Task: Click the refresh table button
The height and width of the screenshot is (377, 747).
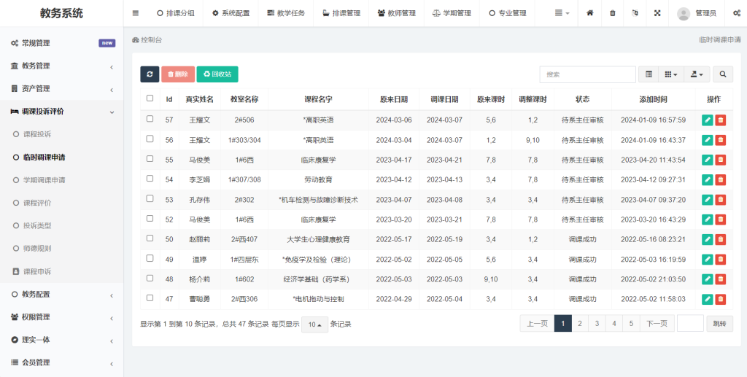Action: pos(150,74)
